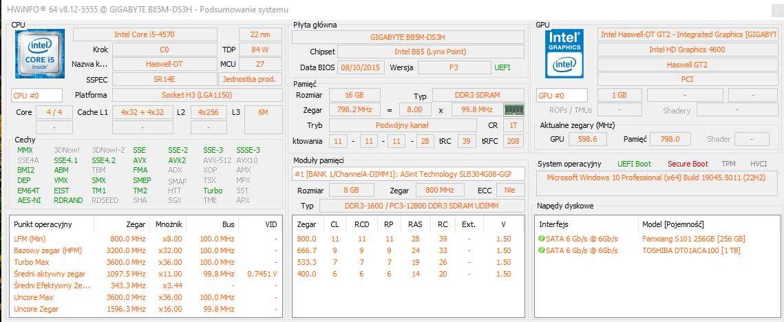This screenshot has width=784, height=322.
Task: Click the ECC value Nie
Action: coord(510,190)
